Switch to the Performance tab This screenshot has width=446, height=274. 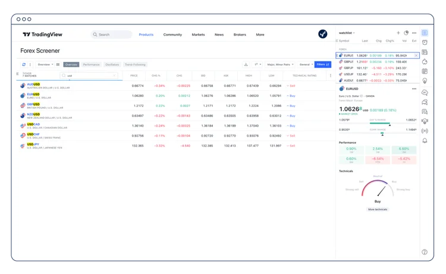91,64
